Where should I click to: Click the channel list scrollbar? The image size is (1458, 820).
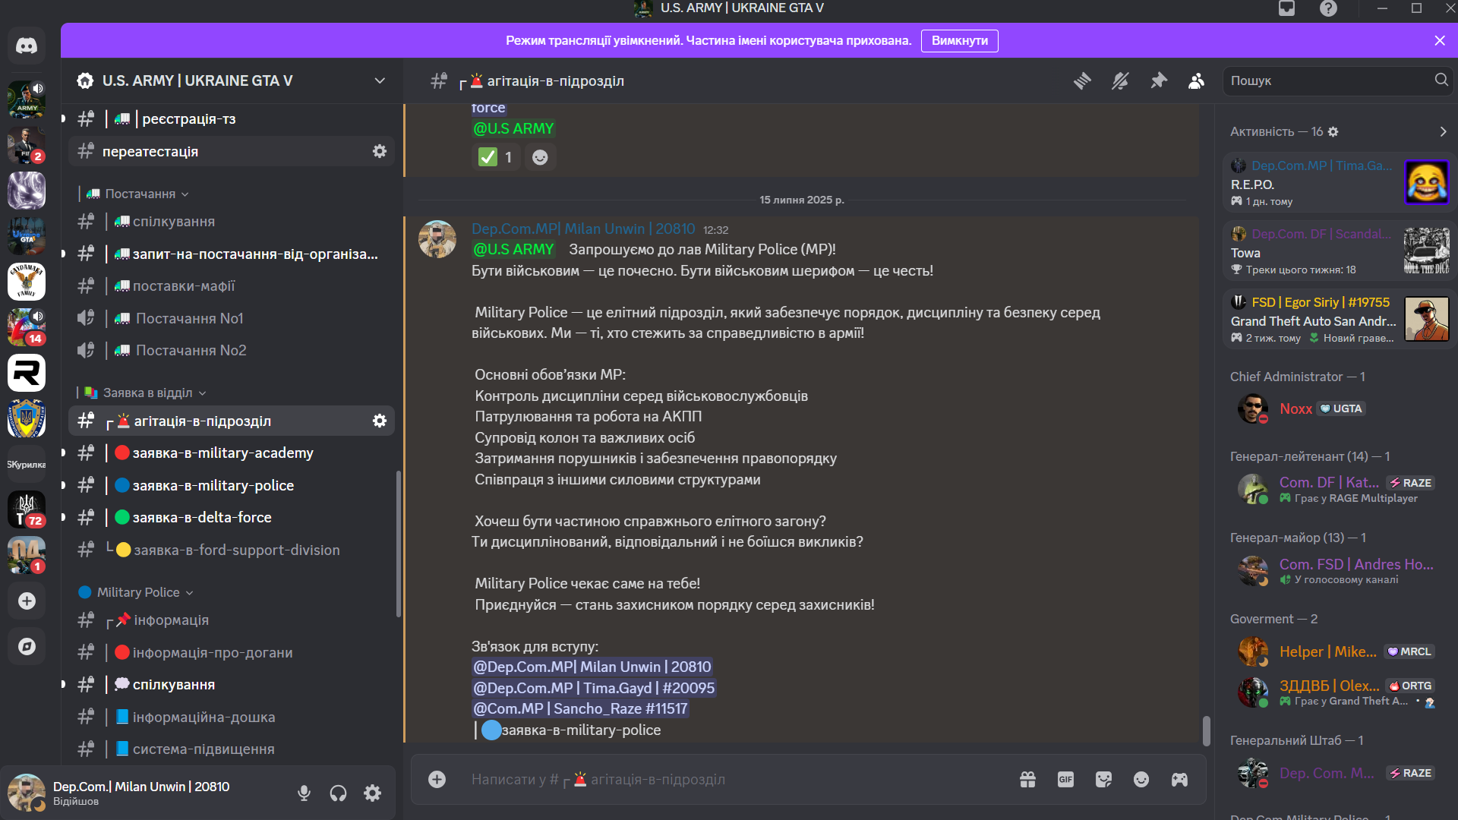(399, 544)
